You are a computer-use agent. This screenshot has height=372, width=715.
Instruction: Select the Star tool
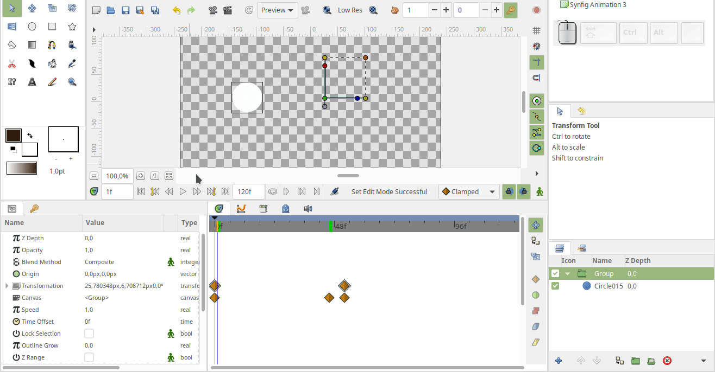pyautogui.click(x=72, y=26)
